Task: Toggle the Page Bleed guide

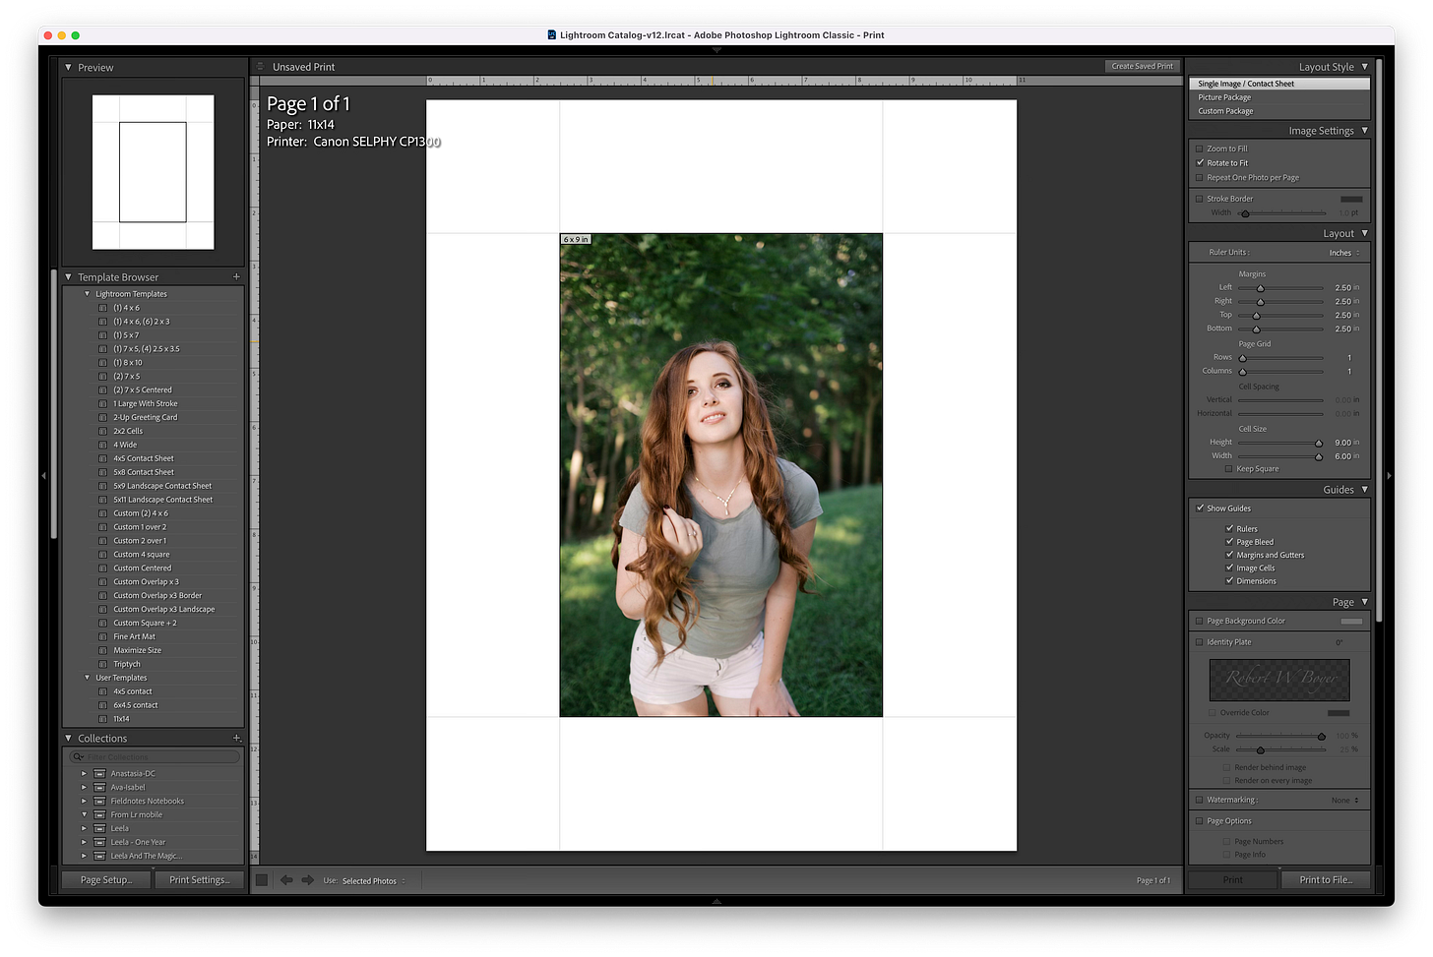Action: click(1229, 541)
